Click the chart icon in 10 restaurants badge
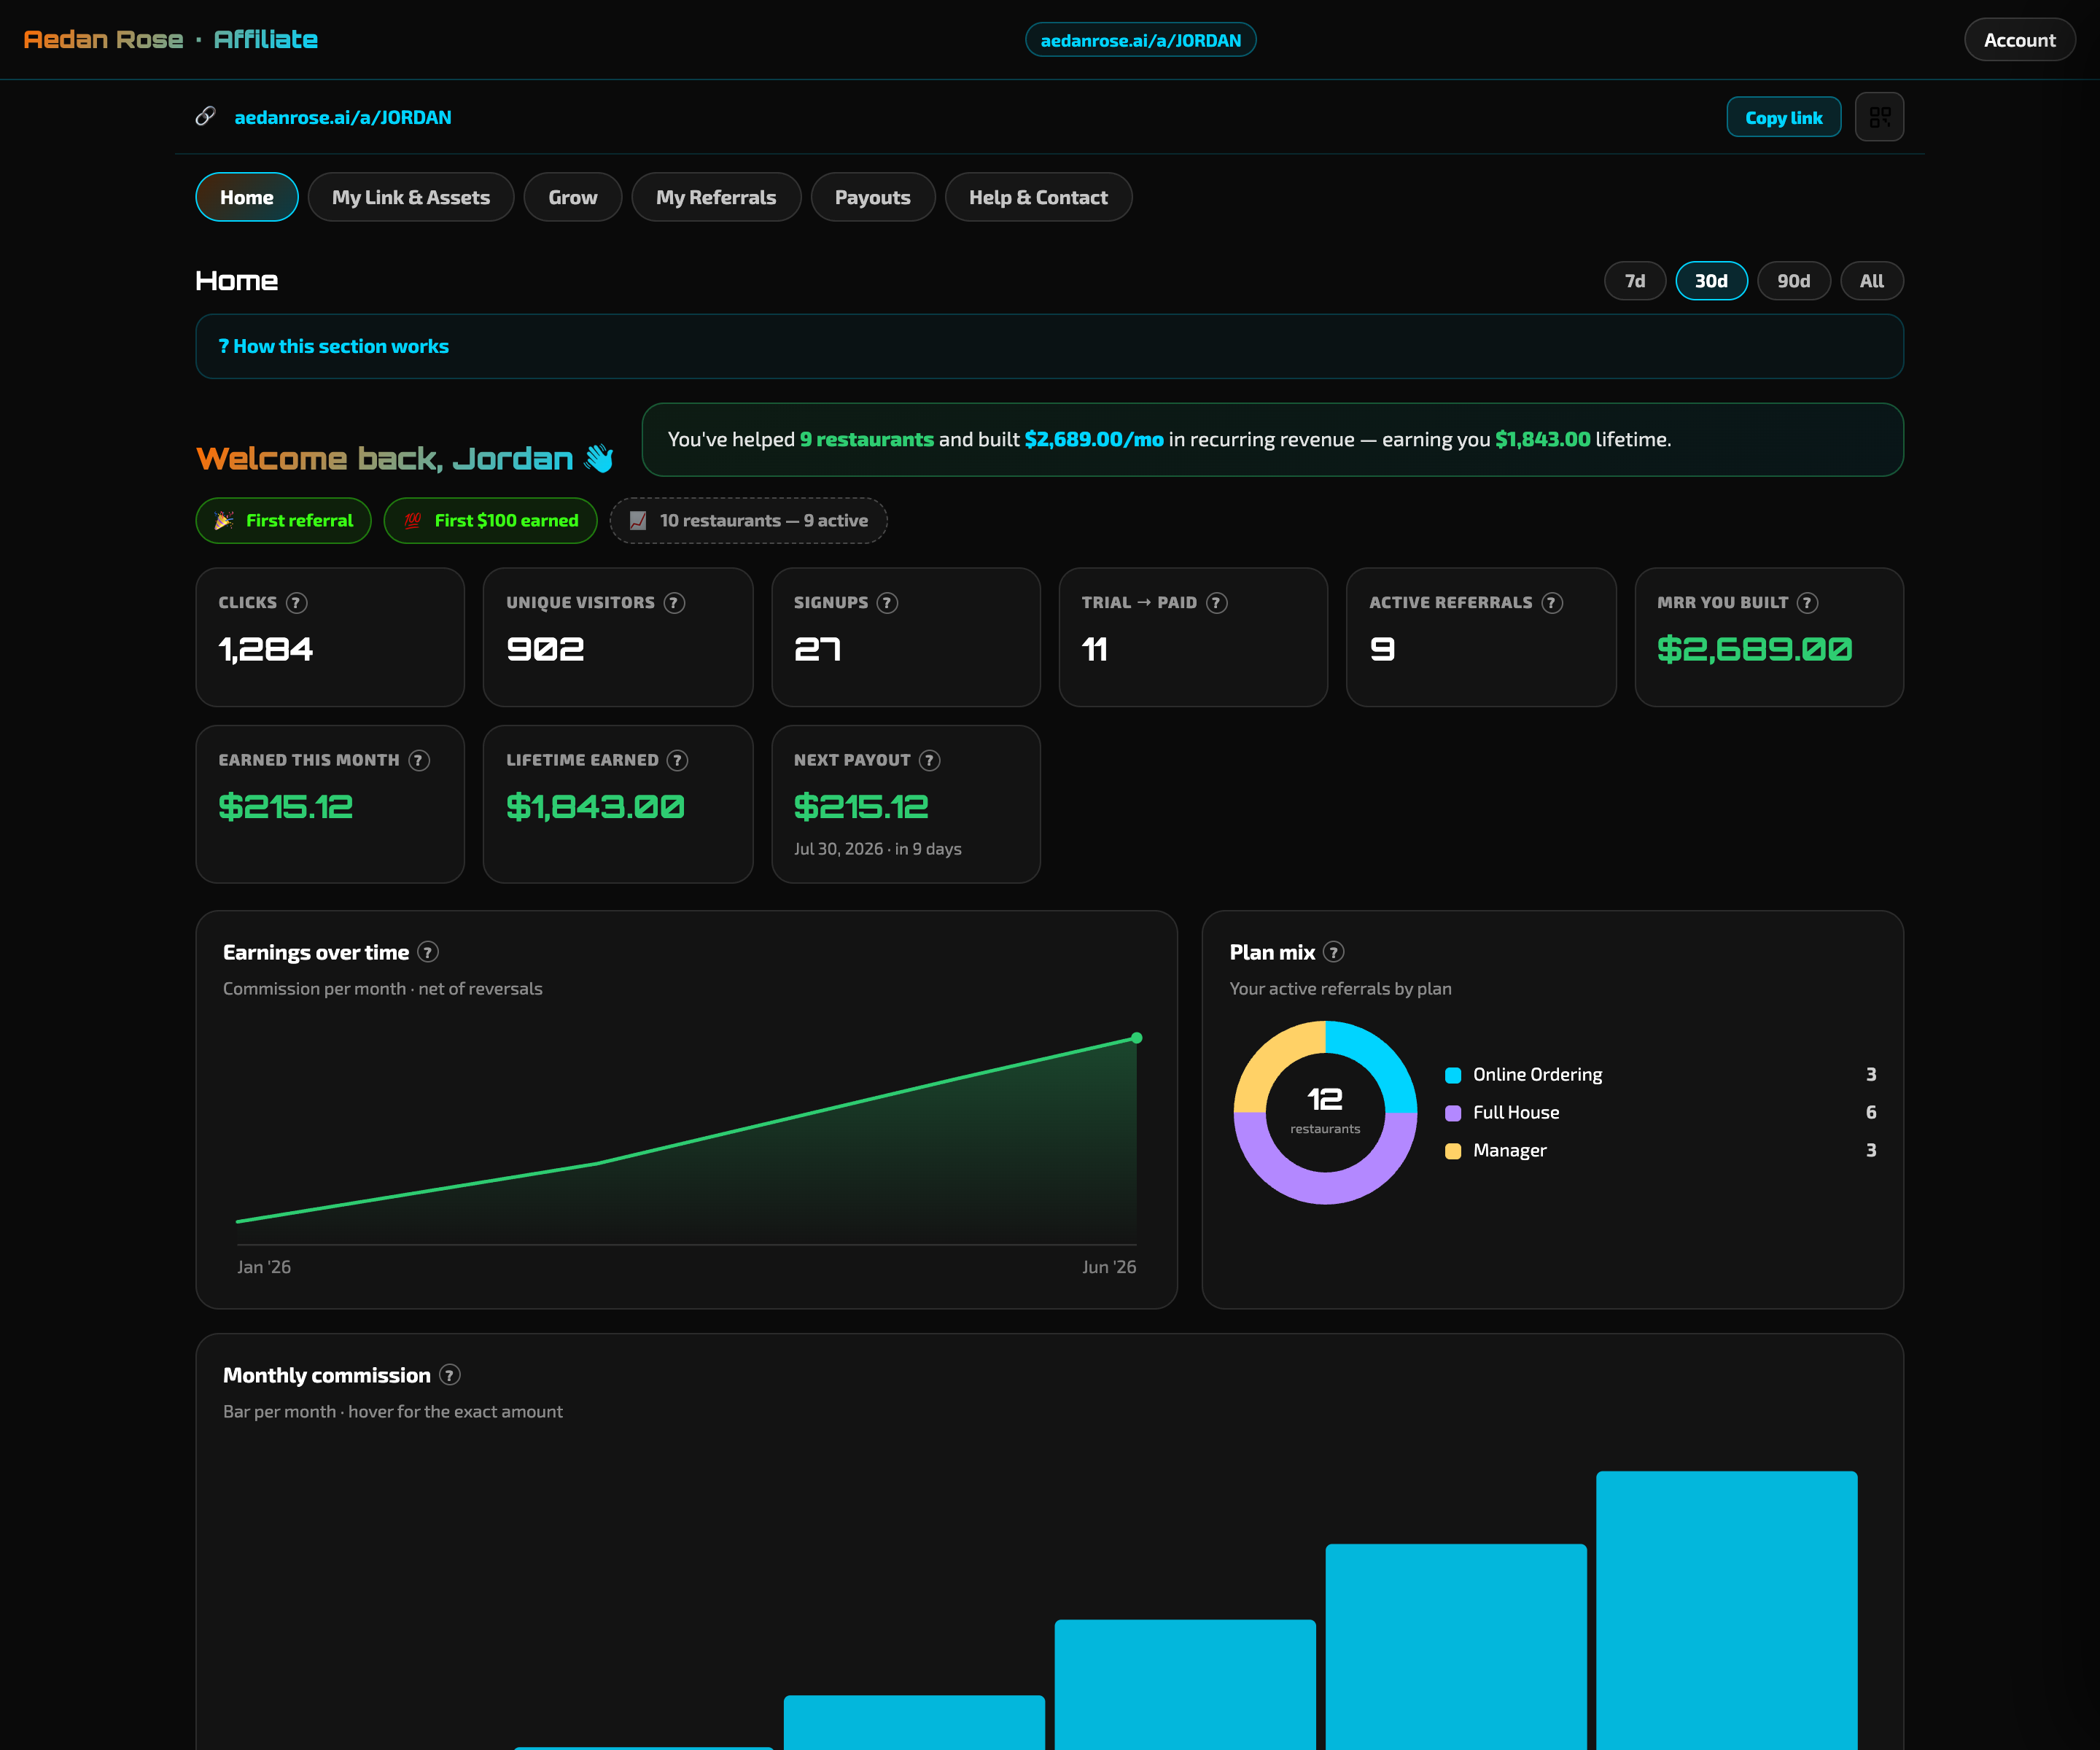 [x=638, y=520]
